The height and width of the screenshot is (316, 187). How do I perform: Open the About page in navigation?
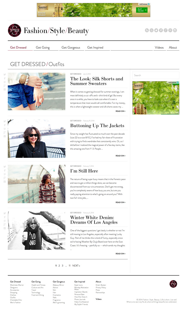coord(173,47)
